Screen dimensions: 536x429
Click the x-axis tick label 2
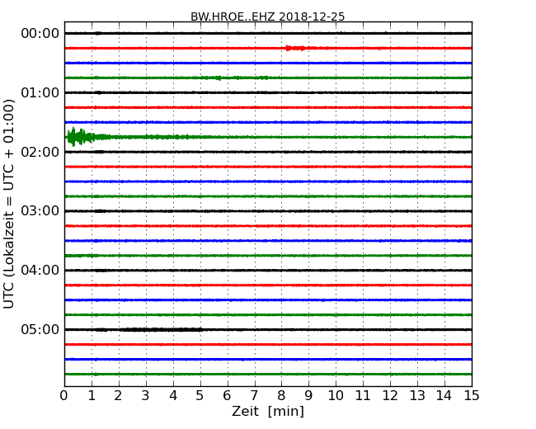[118, 396]
